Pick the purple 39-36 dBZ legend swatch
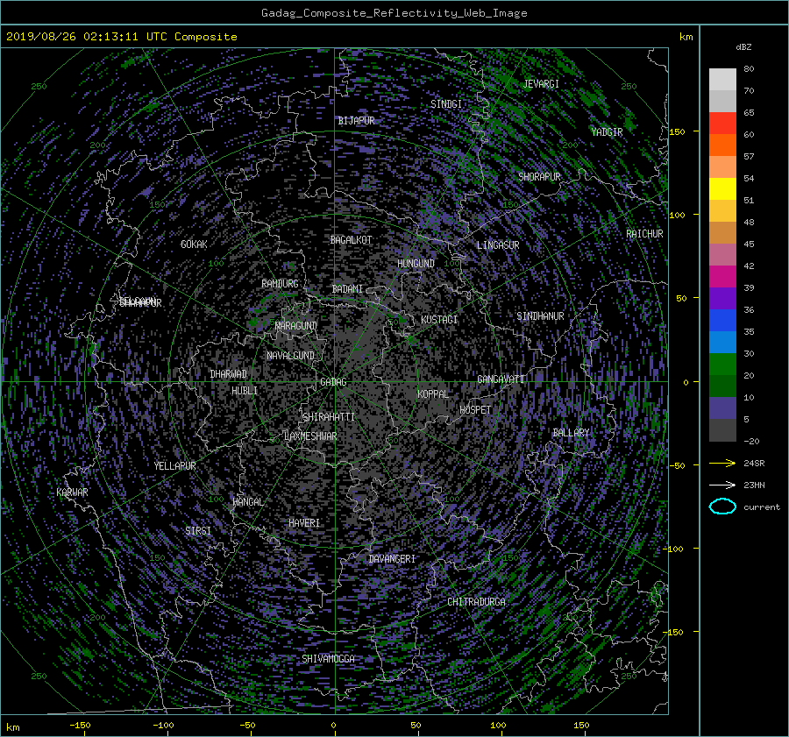 click(722, 299)
